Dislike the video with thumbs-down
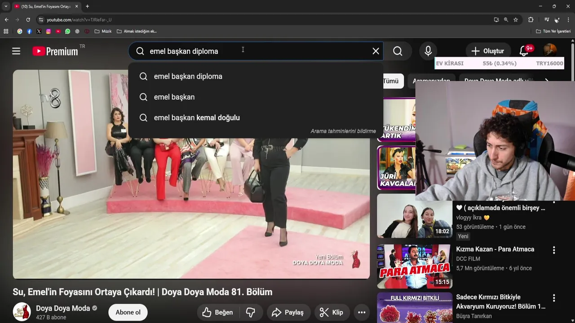The width and height of the screenshot is (575, 323). pos(251,312)
